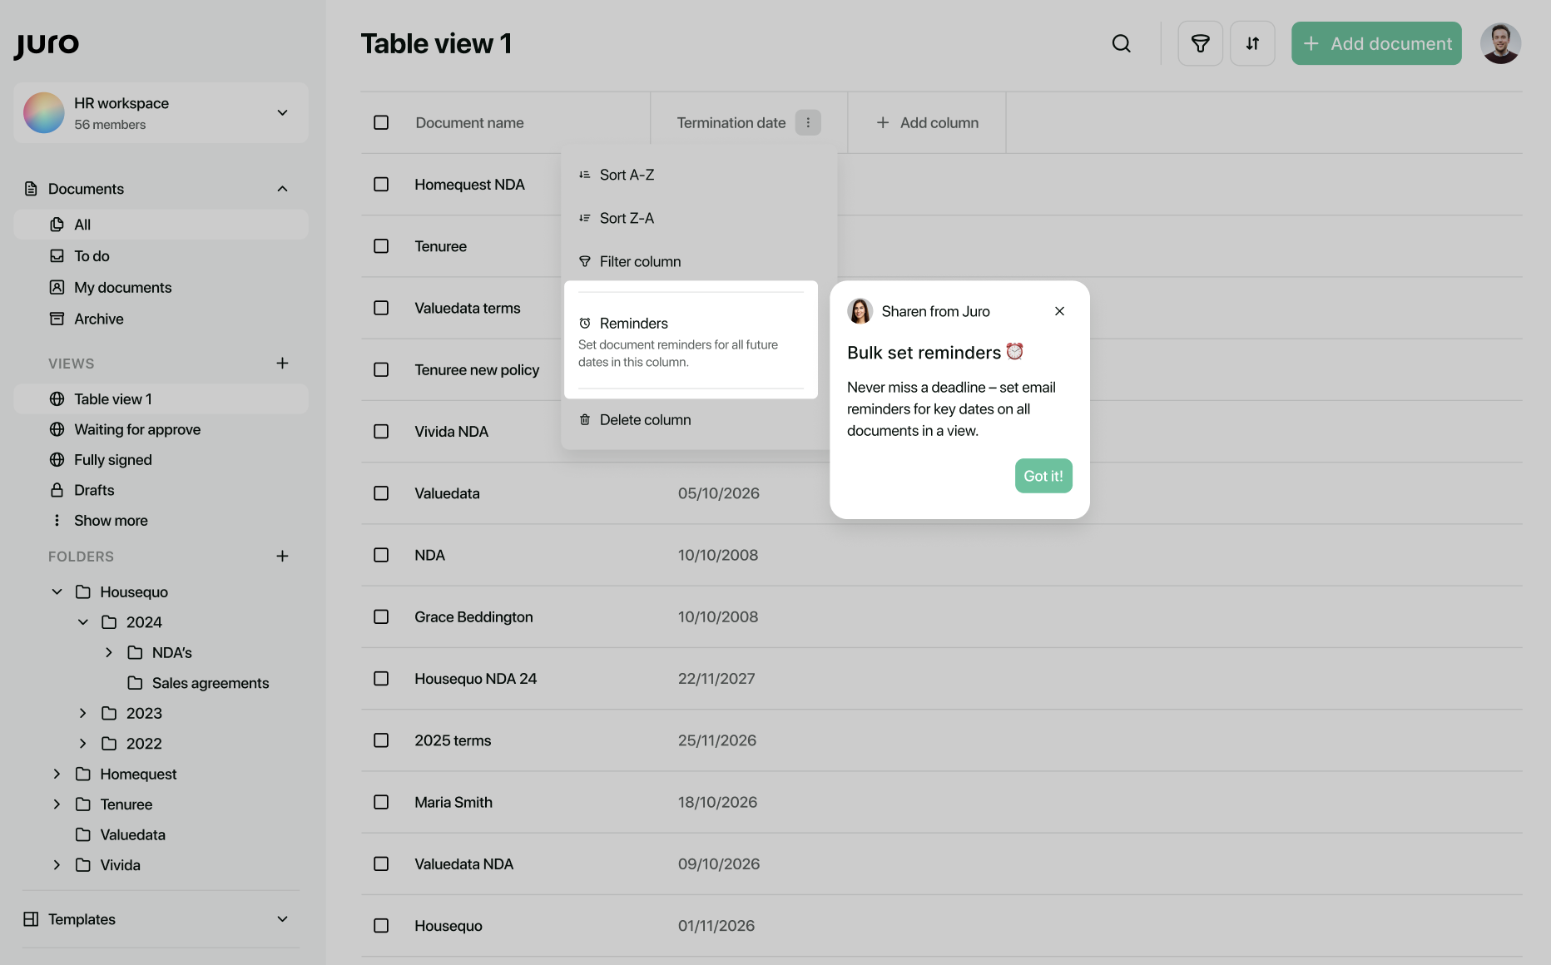Close the Sharen from Juro popup
Viewport: 1551px width, 965px height.
[1059, 311]
